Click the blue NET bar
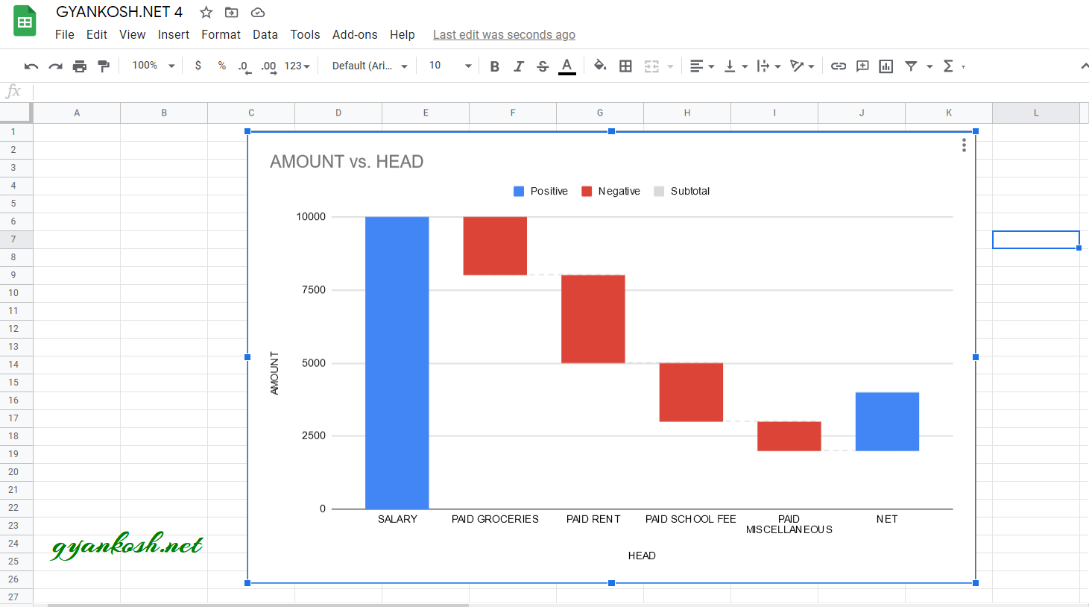This screenshot has height=607, width=1089. click(887, 421)
